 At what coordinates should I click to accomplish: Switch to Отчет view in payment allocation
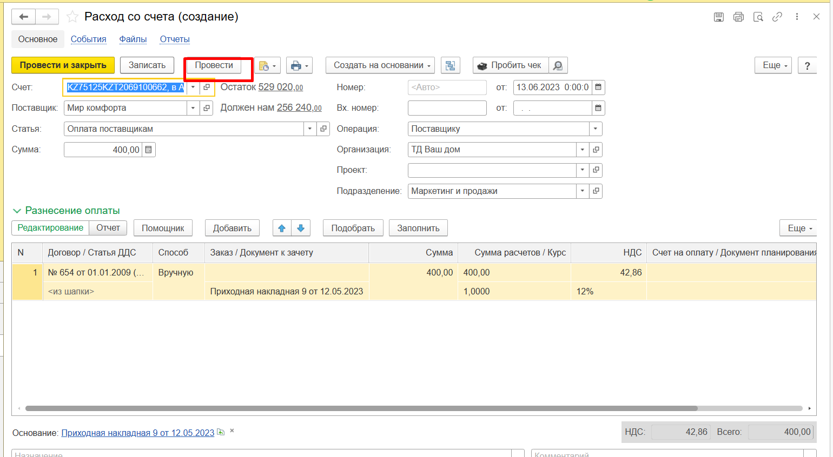(x=108, y=228)
